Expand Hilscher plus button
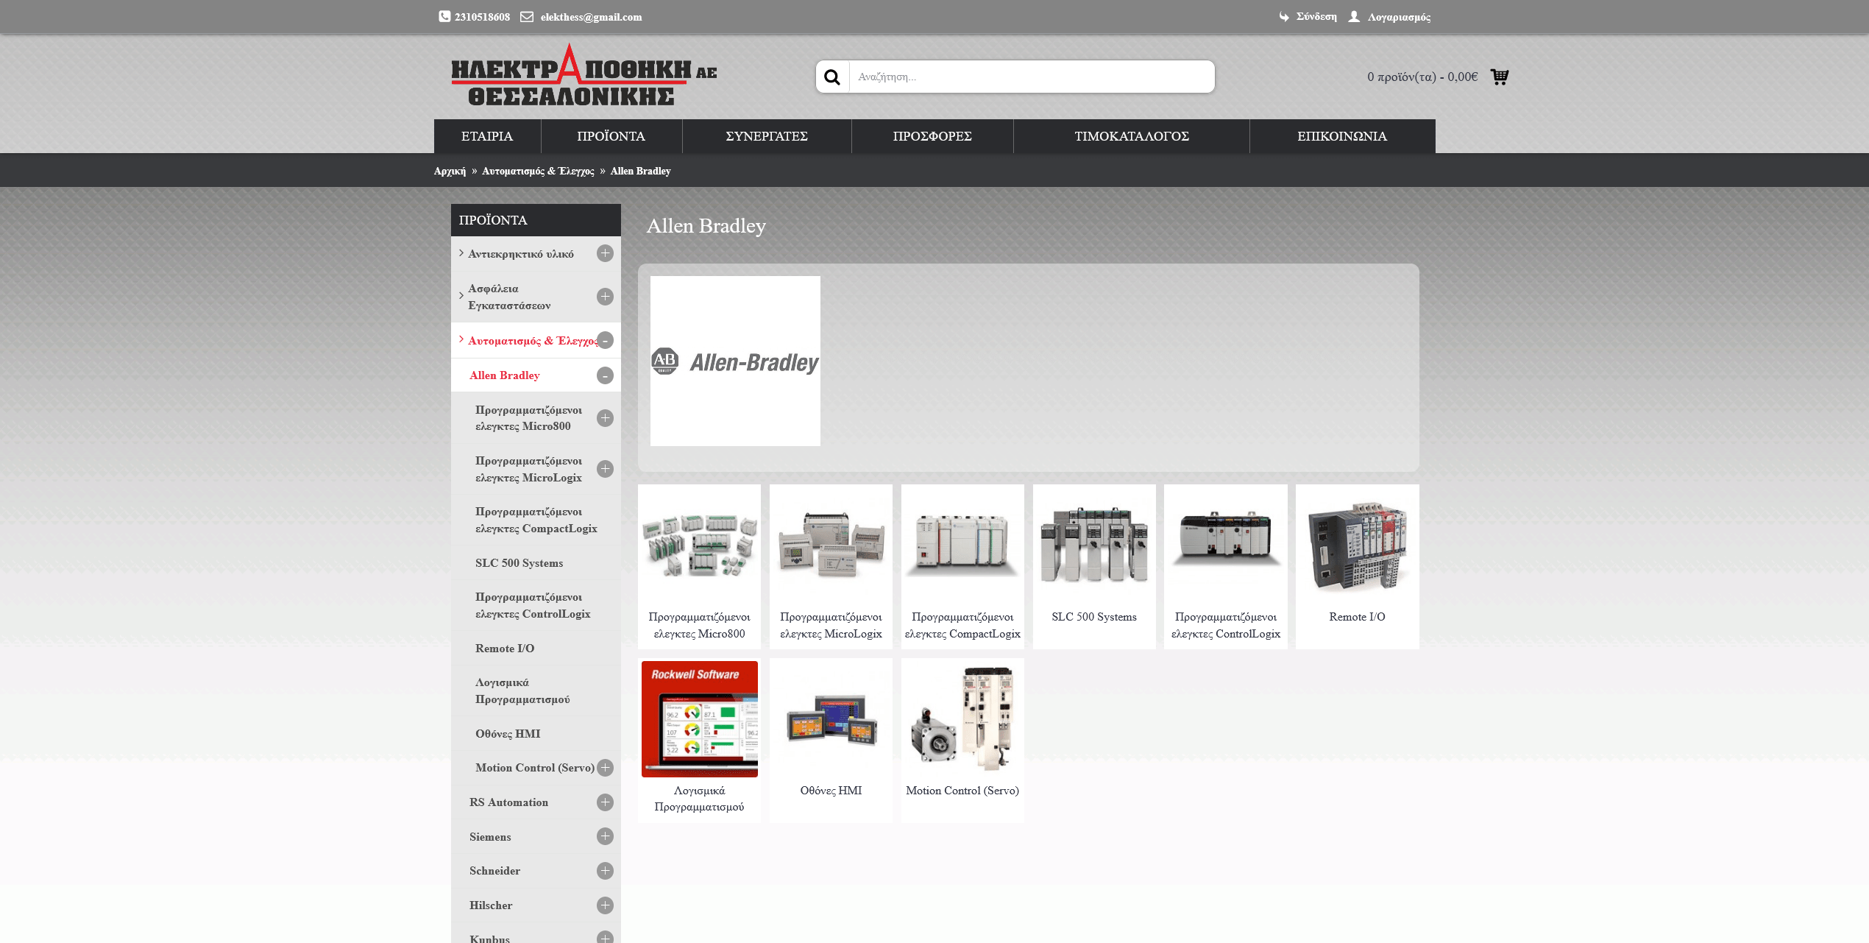 pyautogui.click(x=605, y=905)
